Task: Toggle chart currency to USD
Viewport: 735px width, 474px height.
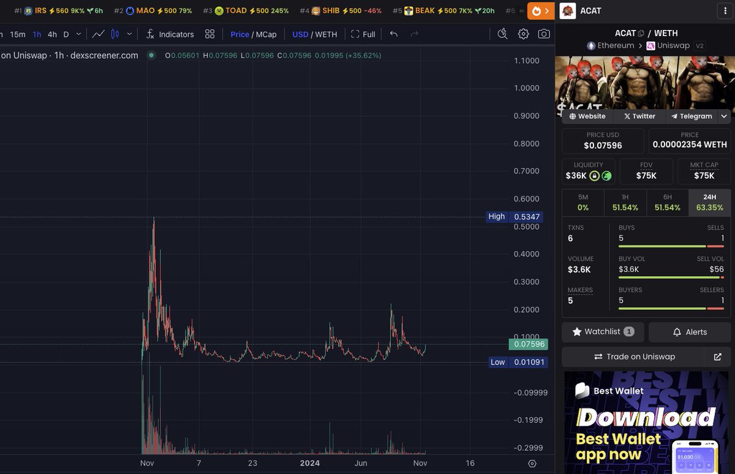Action: tap(300, 34)
